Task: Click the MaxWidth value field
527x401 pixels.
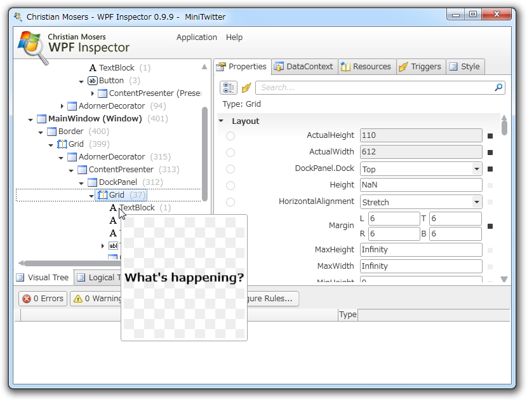Action: pos(421,266)
